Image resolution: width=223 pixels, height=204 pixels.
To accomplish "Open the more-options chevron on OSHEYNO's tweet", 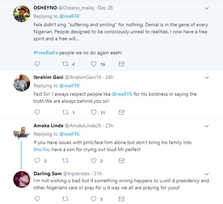I will tap(207, 8).
